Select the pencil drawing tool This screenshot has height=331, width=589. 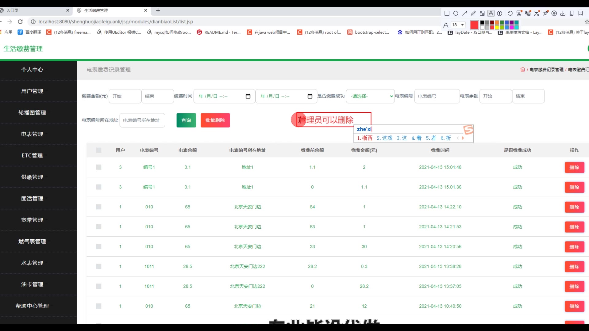(473, 13)
